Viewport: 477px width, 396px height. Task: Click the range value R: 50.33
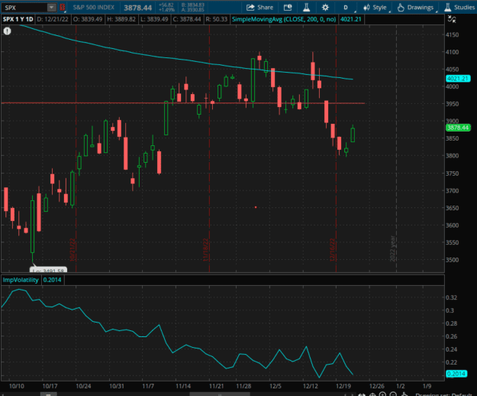[216, 20]
